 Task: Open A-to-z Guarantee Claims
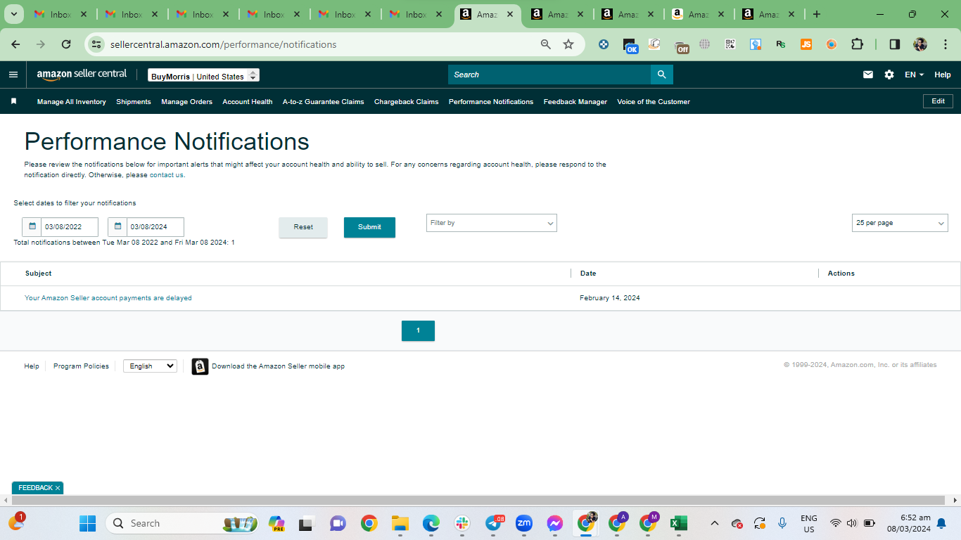click(324, 102)
